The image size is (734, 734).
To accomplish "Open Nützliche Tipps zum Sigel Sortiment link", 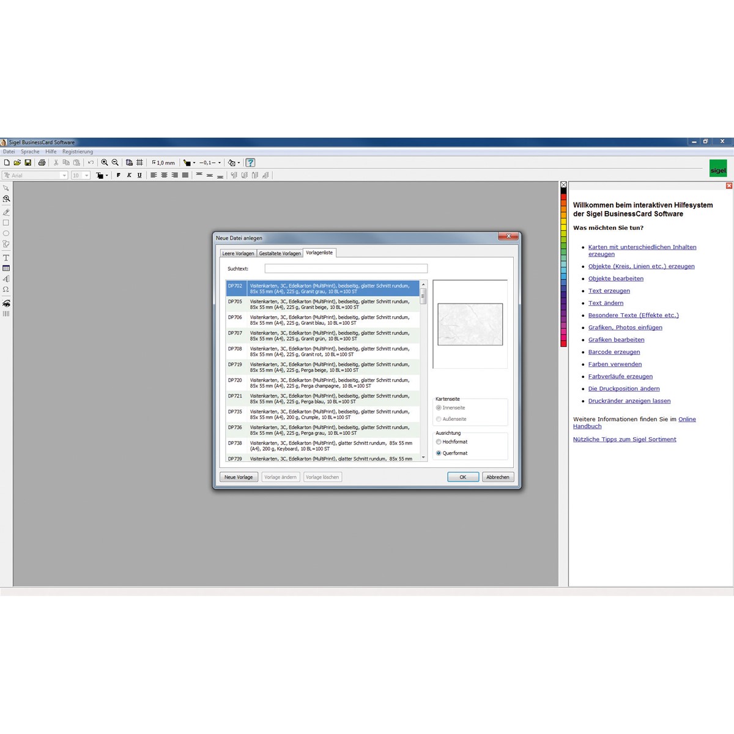I will point(625,440).
